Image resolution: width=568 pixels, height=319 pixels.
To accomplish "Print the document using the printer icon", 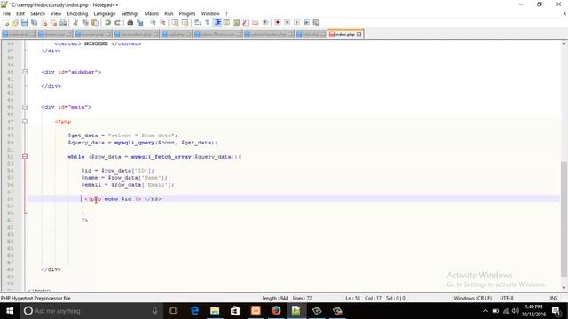I will coord(63,22).
